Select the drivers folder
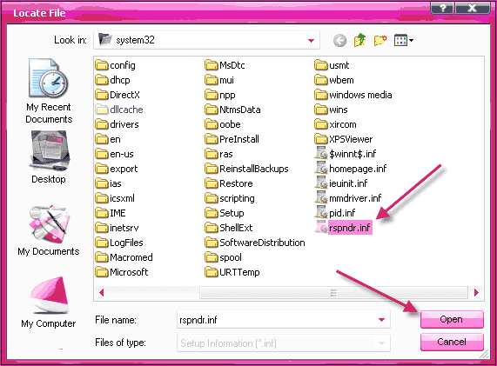Image resolution: width=497 pixels, height=366 pixels. pyautogui.click(x=117, y=124)
